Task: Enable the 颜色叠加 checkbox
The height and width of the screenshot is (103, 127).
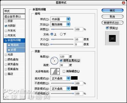Action: pos(6,60)
